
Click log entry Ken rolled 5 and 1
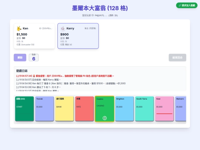coord(38,87)
